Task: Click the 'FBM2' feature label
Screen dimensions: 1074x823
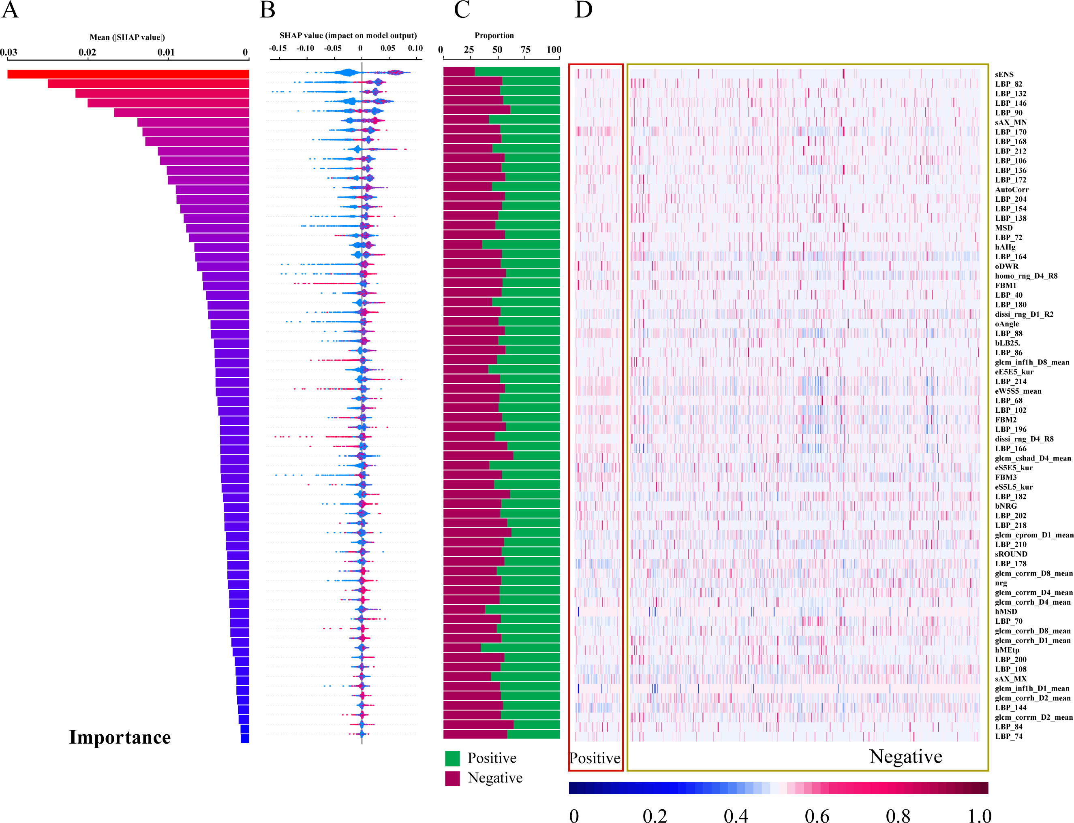Action: [x=1006, y=420]
